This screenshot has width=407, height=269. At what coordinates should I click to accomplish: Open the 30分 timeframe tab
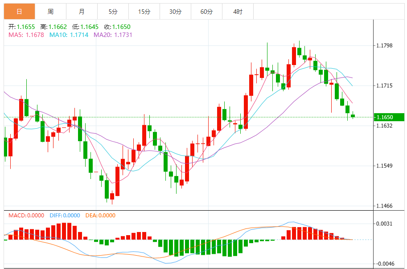pyautogui.click(x=175, y=12)
